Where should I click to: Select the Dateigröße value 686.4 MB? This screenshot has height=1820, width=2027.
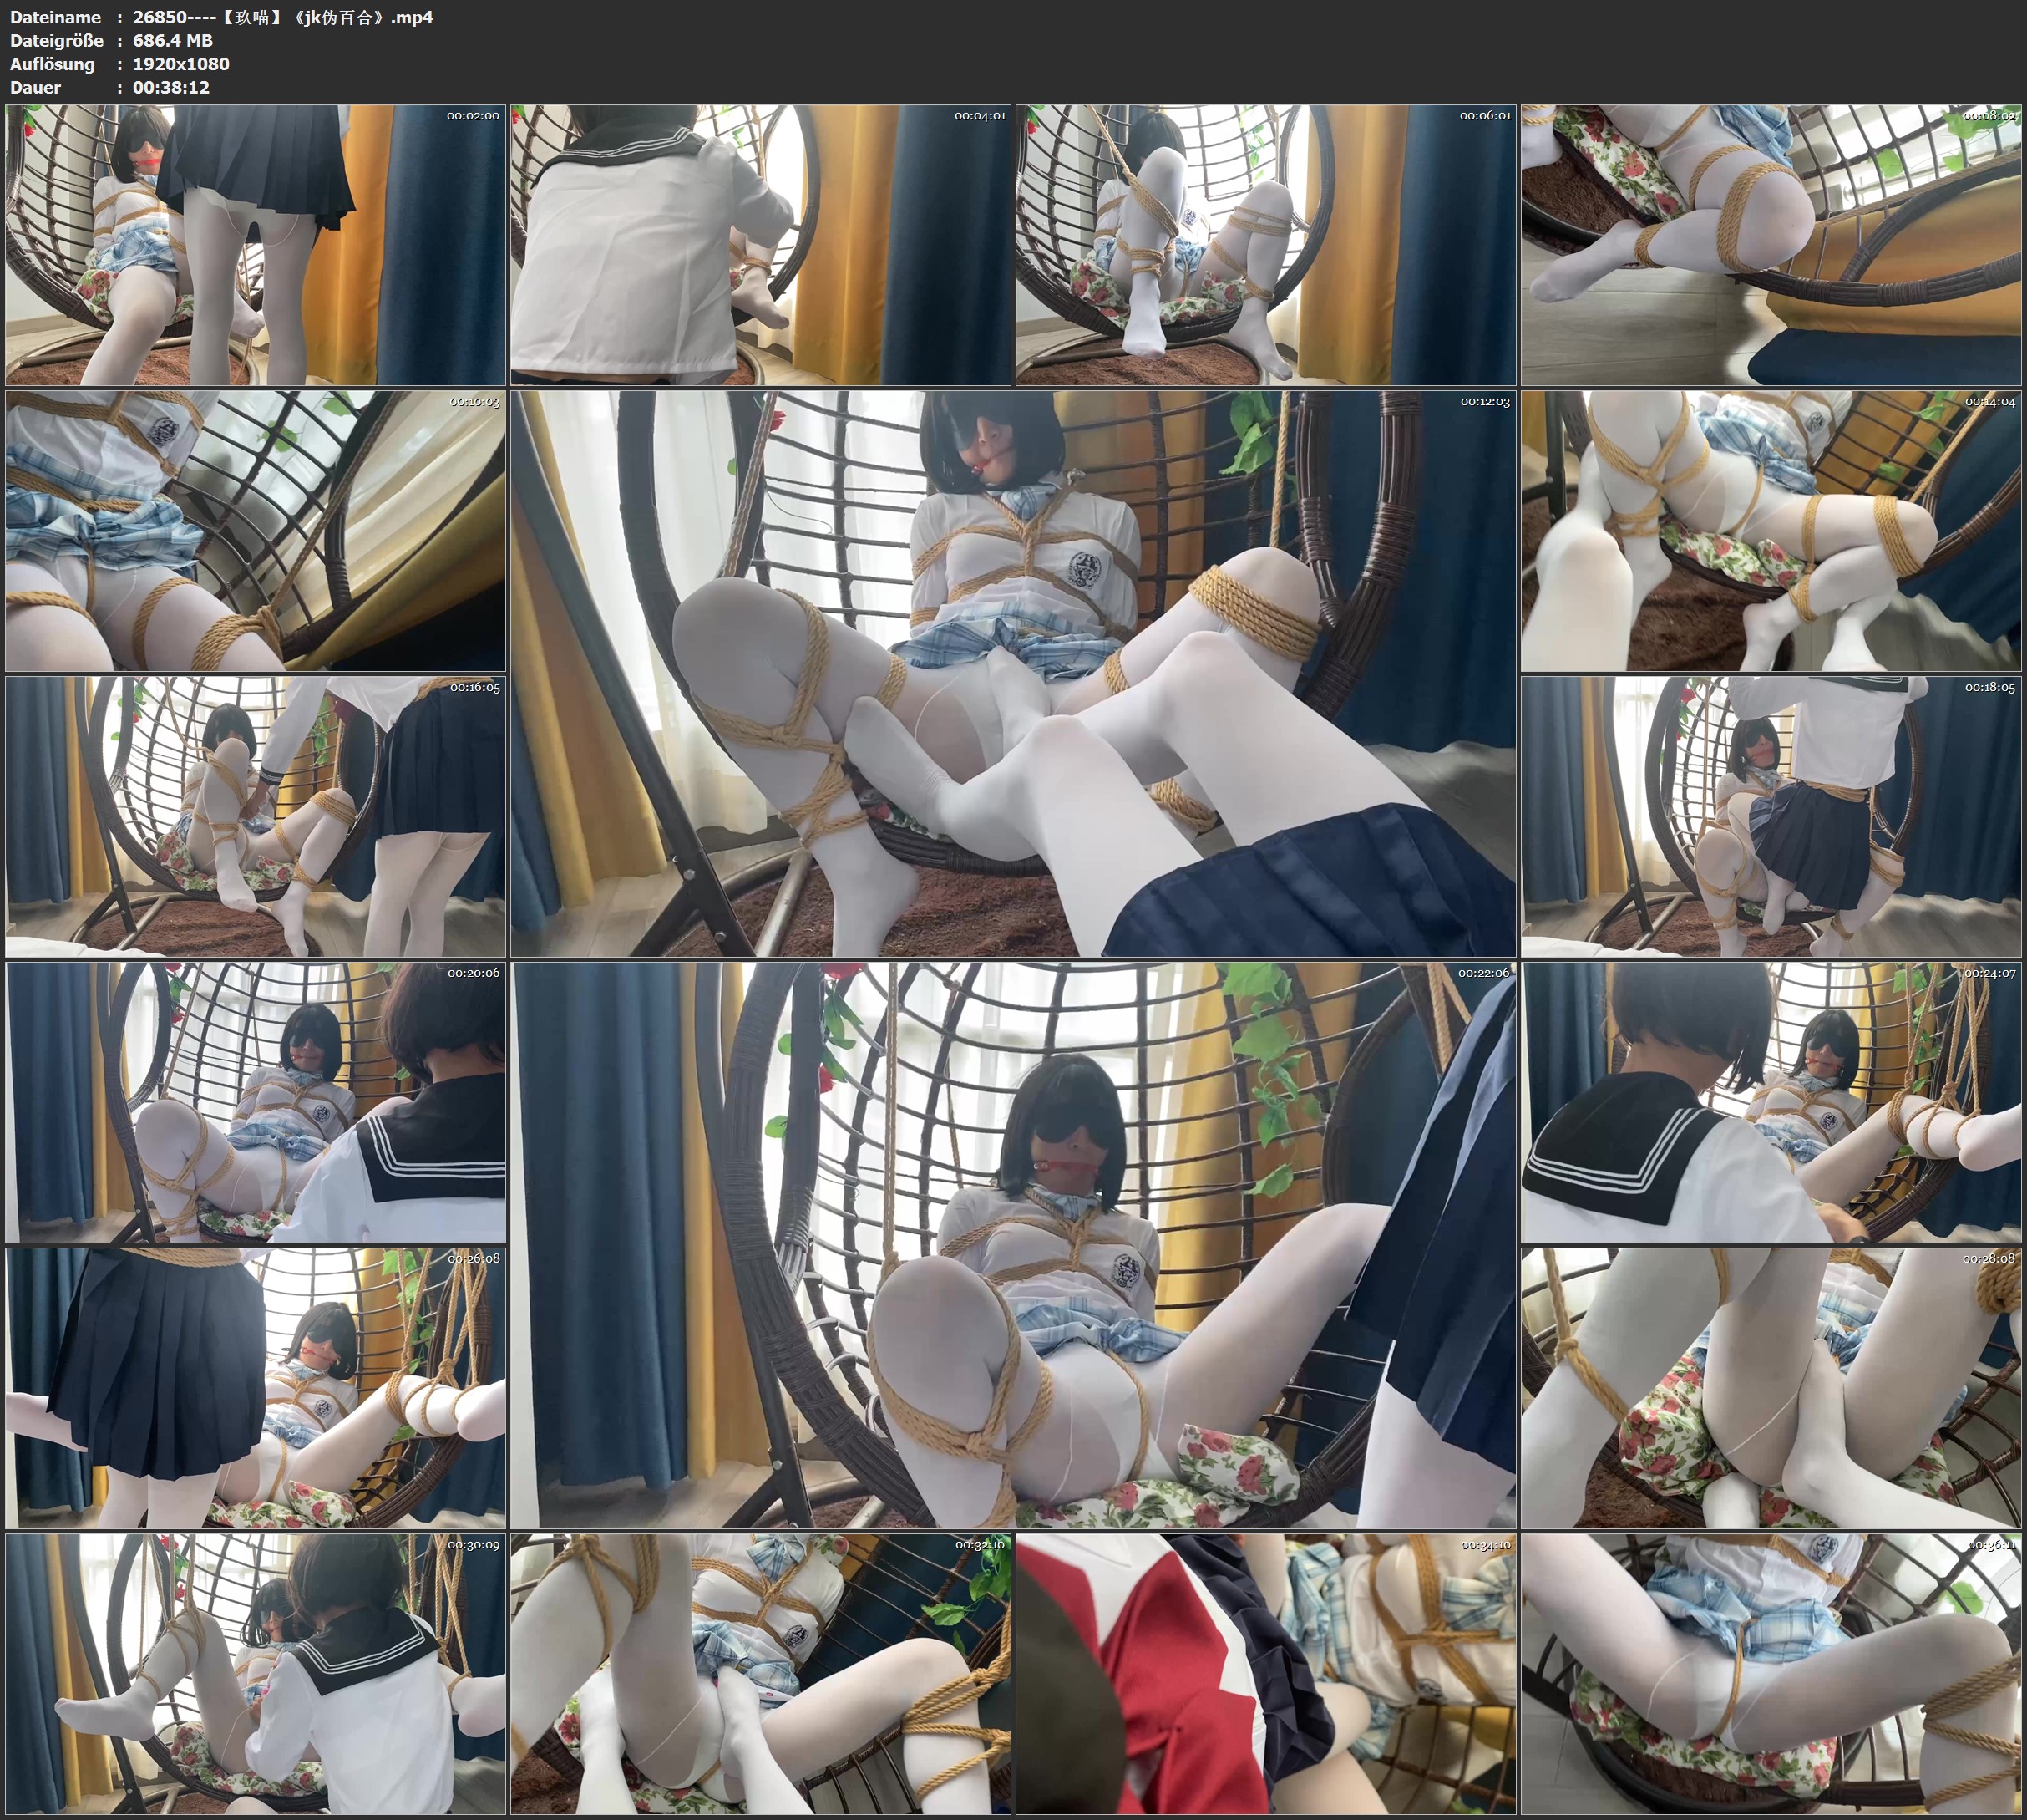click(173, 41)
